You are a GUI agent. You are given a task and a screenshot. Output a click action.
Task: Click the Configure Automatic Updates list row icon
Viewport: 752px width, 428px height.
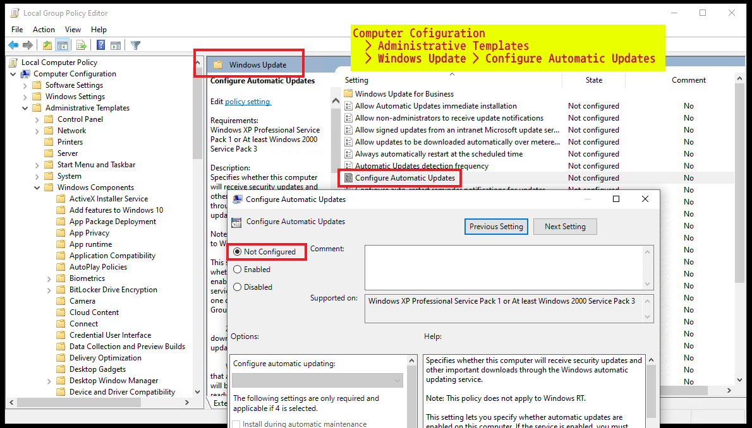pyautogui.click(x=349, y=178)
